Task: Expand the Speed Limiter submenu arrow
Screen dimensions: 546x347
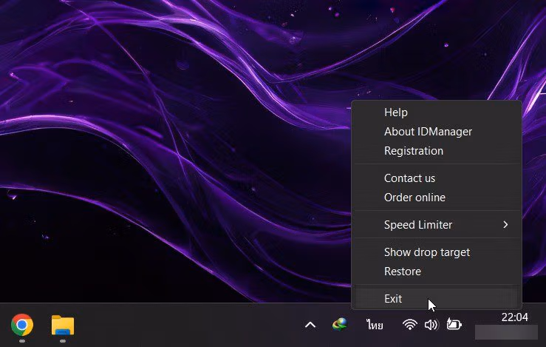Action: [x=505, y=225]
